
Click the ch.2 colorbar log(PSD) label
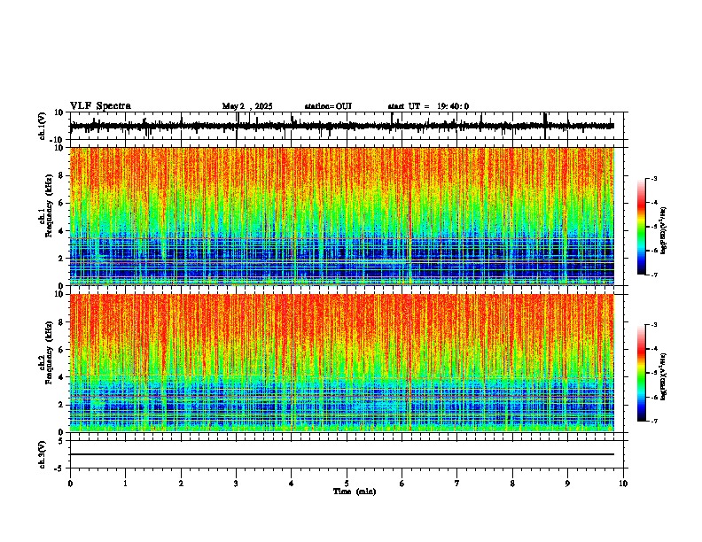pos(663,376)
